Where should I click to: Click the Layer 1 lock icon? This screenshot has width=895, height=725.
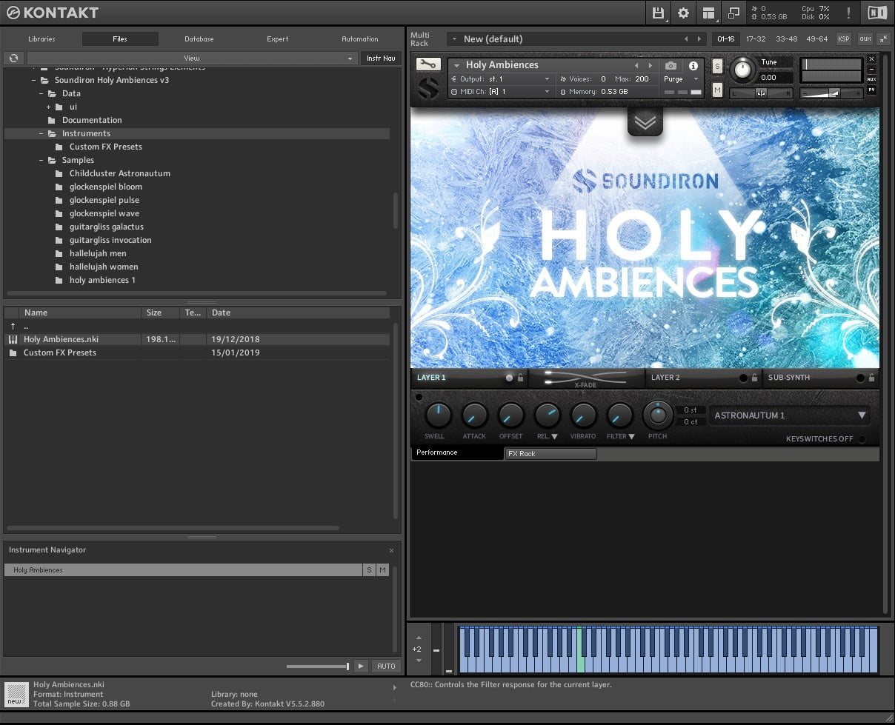click(x=520, y=378)
